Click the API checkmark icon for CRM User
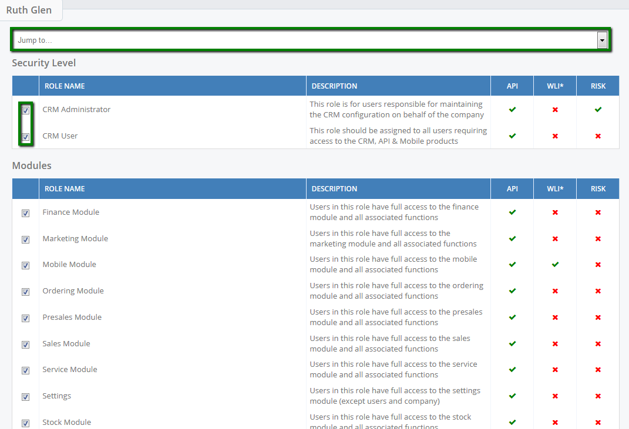The width and height of the screenshot is (629, 429). click(512, 136)
